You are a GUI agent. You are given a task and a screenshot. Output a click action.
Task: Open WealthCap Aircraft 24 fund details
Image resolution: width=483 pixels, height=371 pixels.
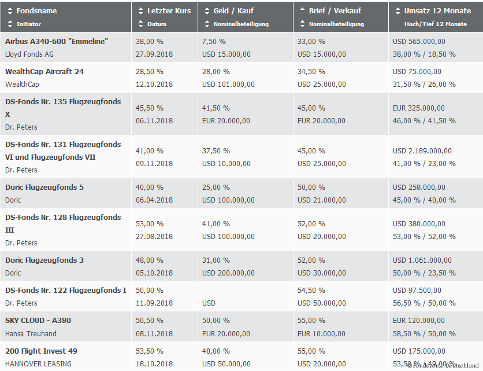(44, 72)
